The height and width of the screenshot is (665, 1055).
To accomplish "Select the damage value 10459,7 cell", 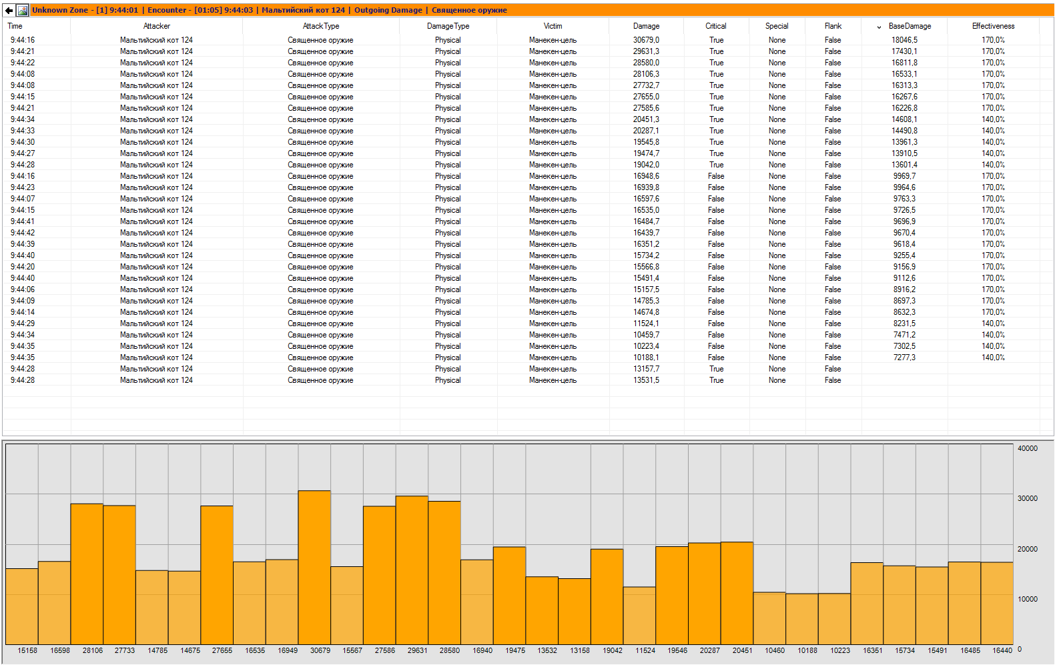I will 646,335.
